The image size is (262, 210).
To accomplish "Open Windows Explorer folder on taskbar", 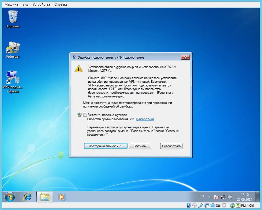I will [45, 197].
